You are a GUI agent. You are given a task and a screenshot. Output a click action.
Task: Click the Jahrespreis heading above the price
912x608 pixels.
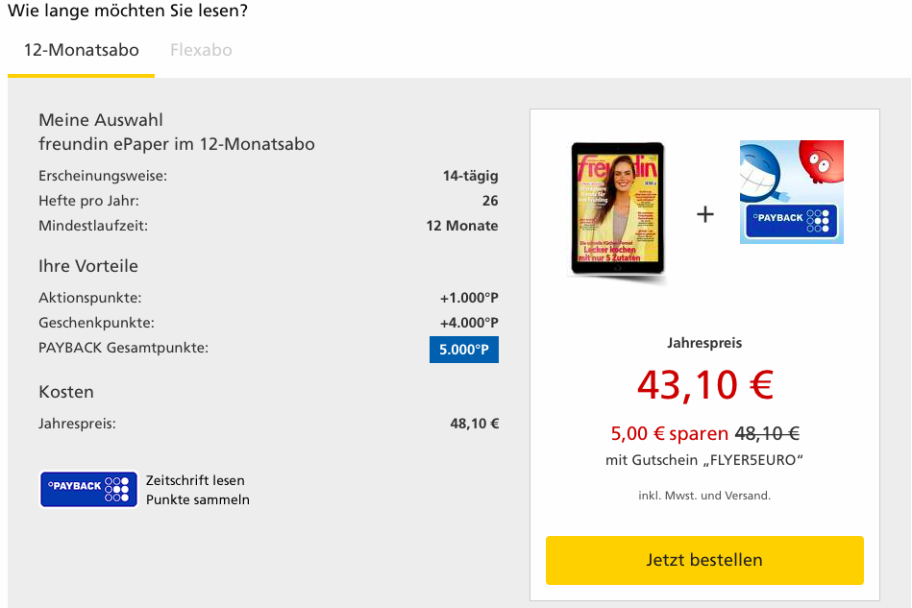pos(704,343)
